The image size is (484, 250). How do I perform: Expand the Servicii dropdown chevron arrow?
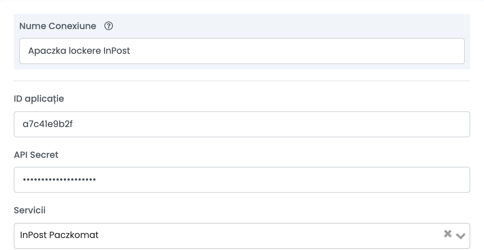(x=461, y=236)
